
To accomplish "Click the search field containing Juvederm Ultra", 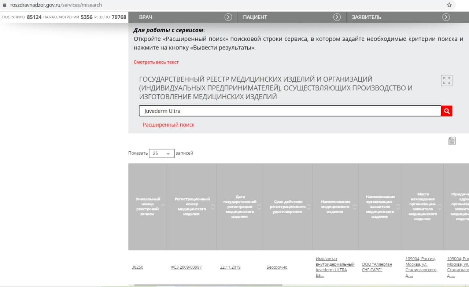I will point(290,111).
